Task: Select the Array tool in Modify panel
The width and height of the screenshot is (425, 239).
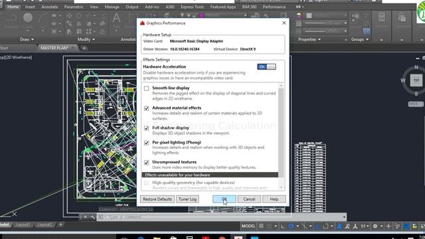Action: pos(88,32)
